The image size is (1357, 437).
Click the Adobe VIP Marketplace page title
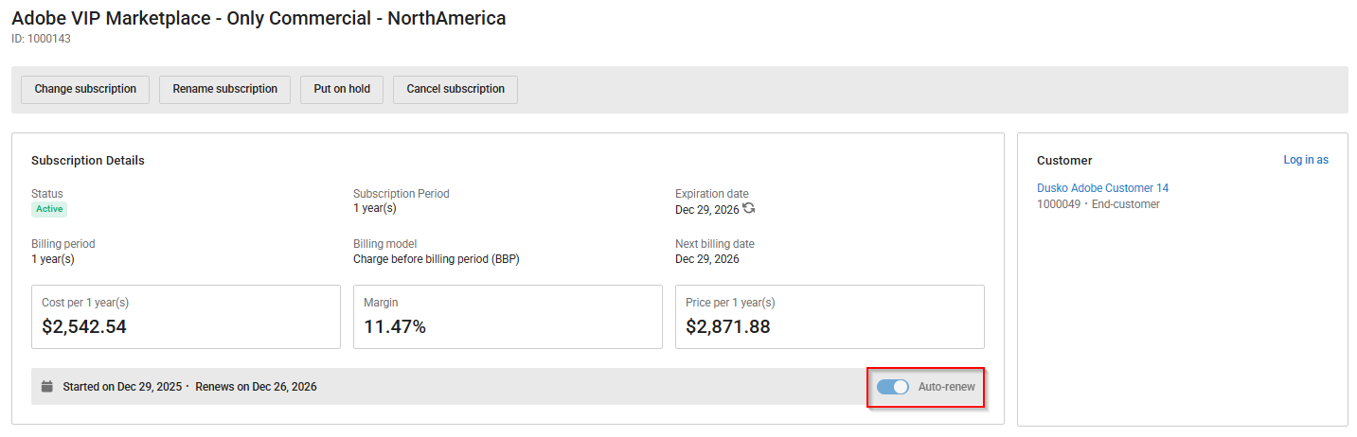(x=259, y=18)
